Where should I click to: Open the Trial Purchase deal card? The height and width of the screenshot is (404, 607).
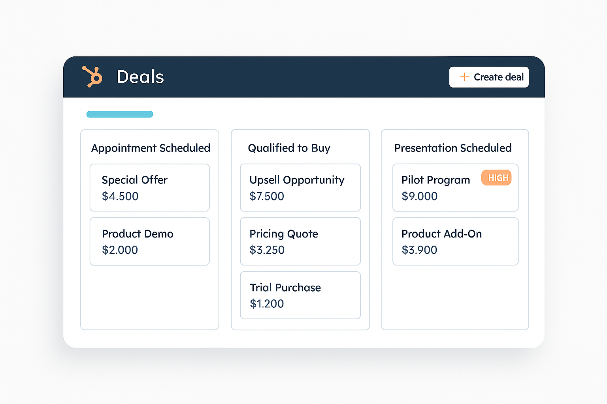pos(300,295)
